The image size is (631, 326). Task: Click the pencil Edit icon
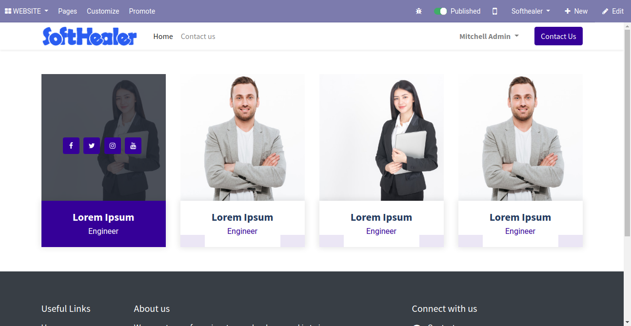pos(605,11)
